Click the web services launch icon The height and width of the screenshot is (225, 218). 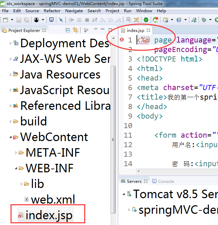pyautogui.click(x=194, y=20)
